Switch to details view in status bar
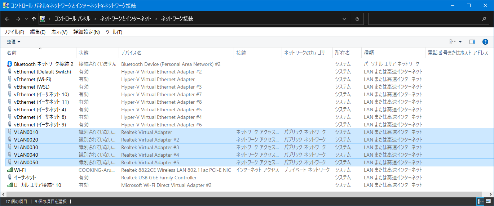This screenshot has width=494, height=206. coord(481,202)
